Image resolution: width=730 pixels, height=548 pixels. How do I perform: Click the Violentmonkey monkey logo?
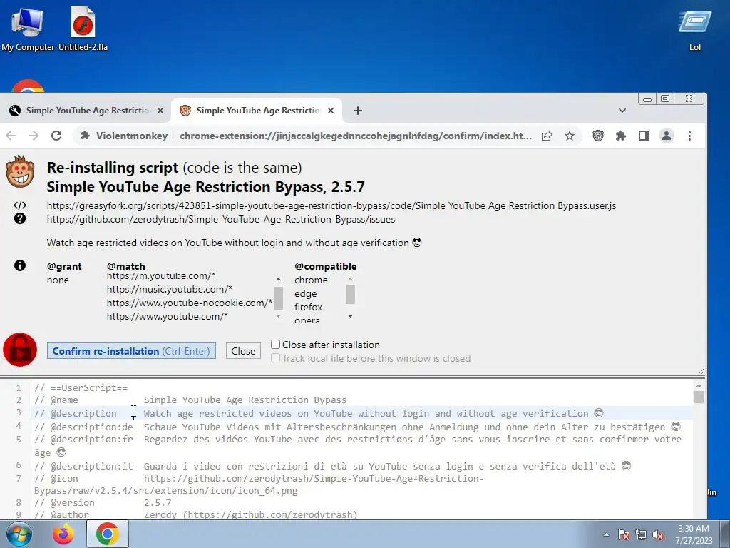coord(20,171)
